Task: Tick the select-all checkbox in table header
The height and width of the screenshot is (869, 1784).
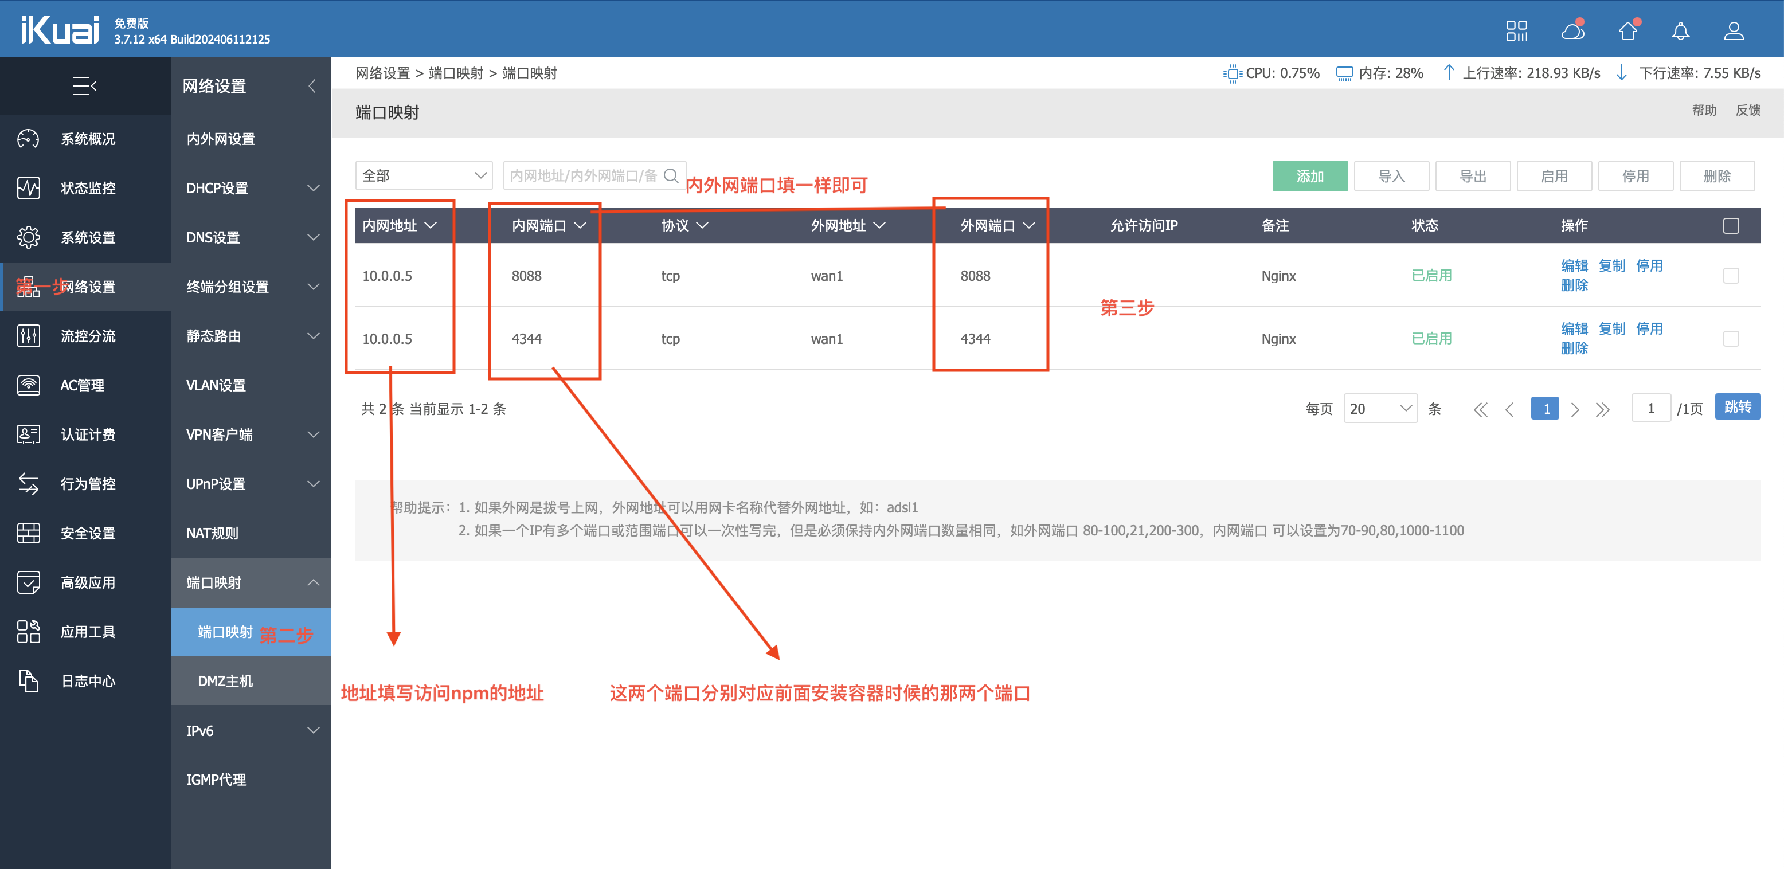Action: click(1731, 226)
